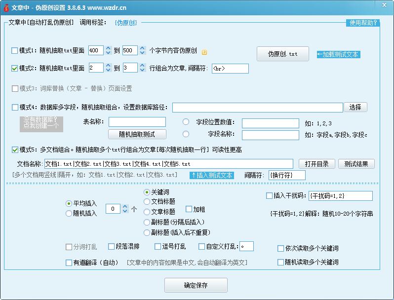Click the red app icon in title bar

pos(5,6)
